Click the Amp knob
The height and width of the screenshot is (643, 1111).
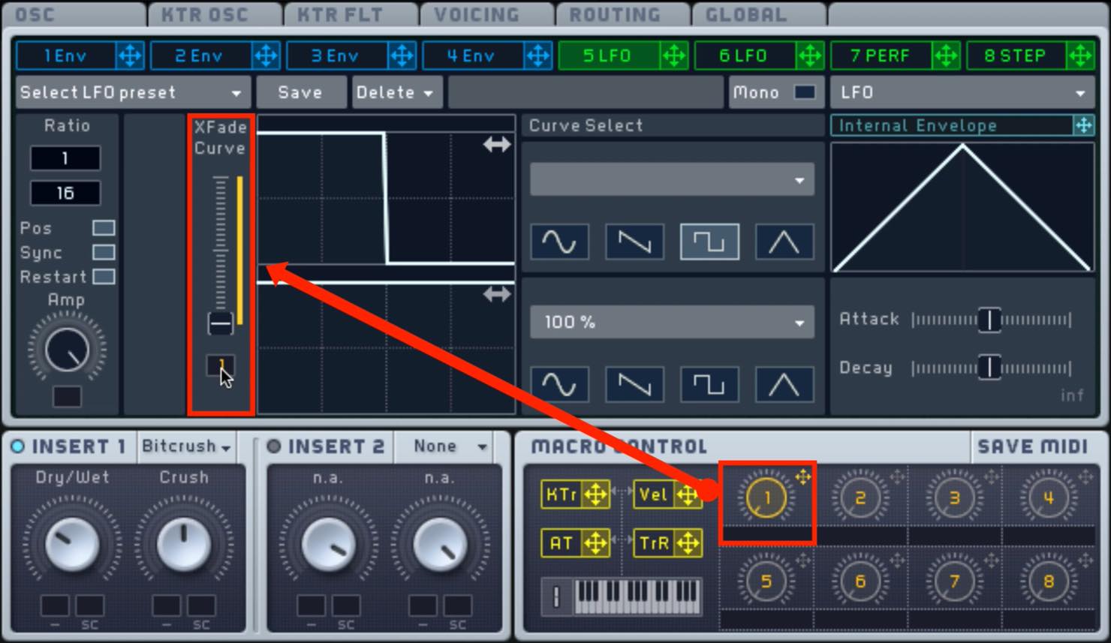point(67,350)
